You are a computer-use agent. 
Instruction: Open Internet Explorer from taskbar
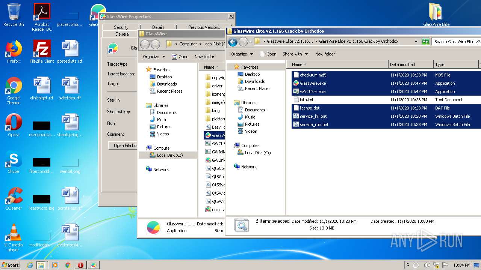point(30,265)
